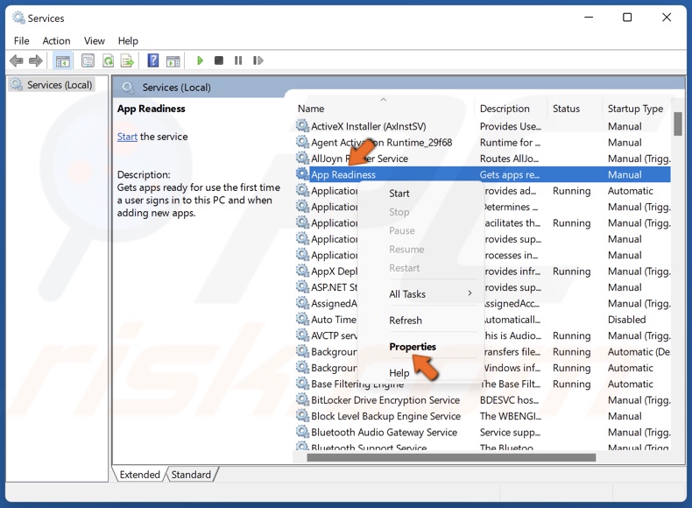Sort by the Name column header
The width and height of the screenshot is (692, 508).
[383, 109]
